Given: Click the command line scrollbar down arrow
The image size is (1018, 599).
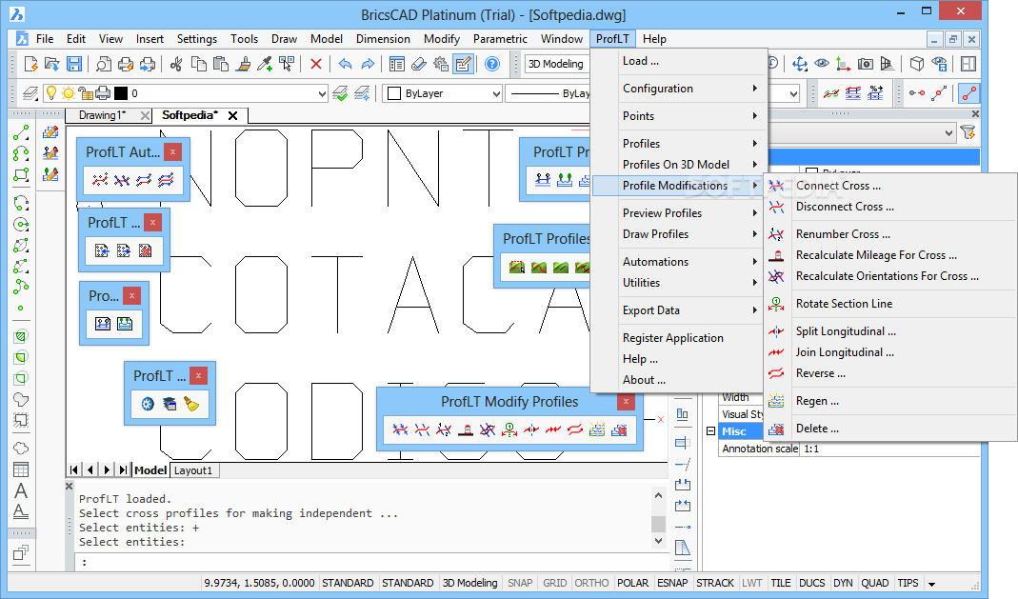Looking at the screenshot, I should coord(658,540).
